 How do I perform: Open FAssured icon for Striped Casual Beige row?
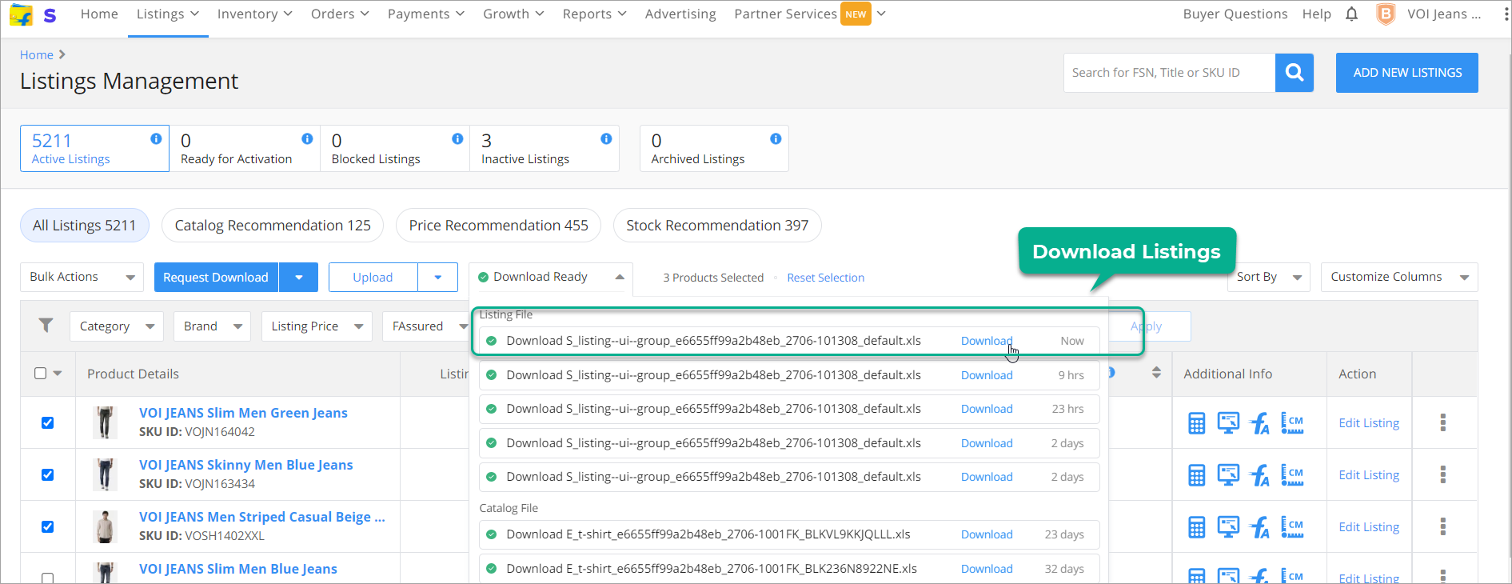click(1260, 527)
